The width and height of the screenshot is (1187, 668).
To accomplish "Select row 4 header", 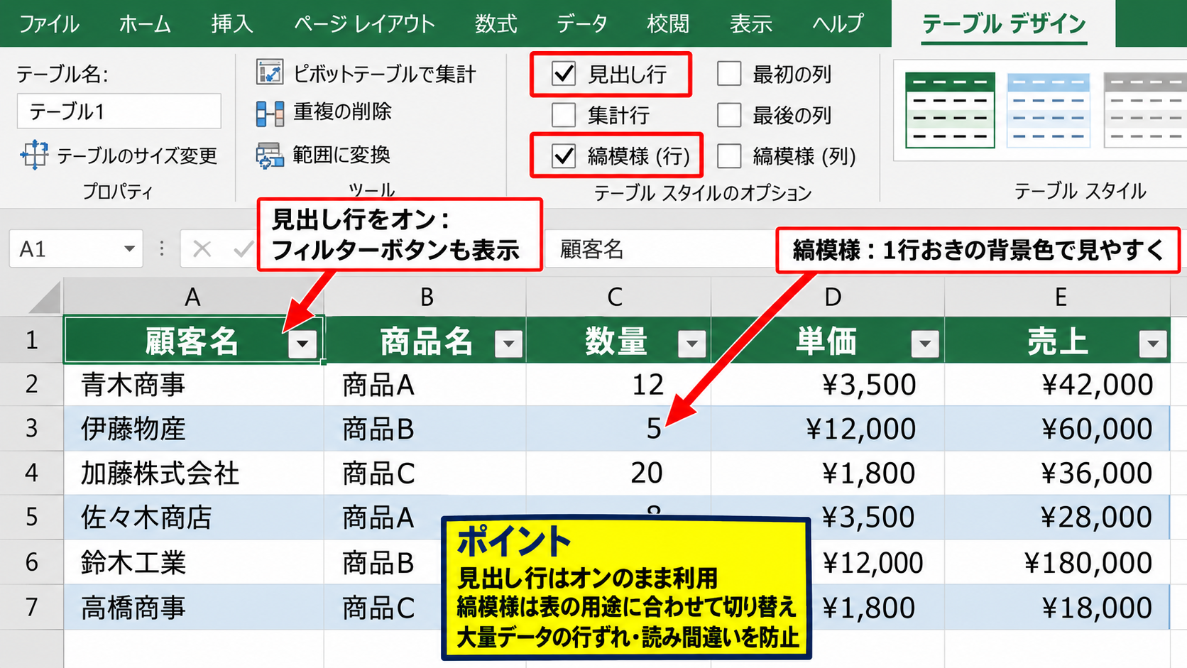I will coord(31,473).
